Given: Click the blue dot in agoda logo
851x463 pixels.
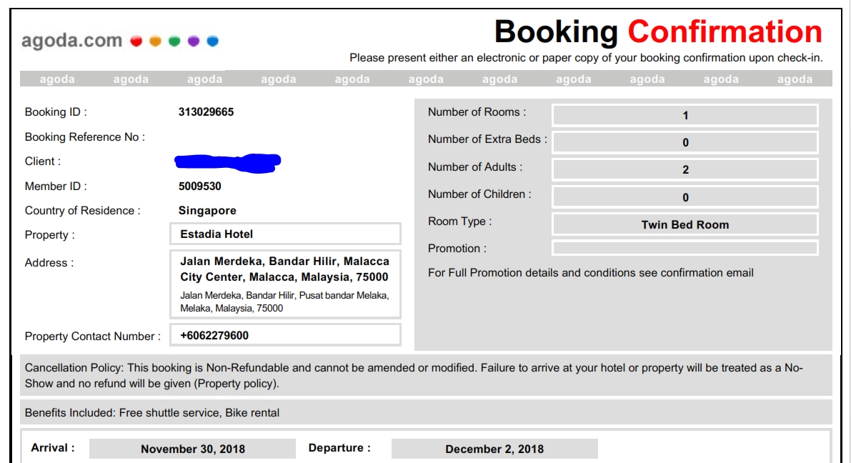Looking at the screenshot, I should point(212,41).
